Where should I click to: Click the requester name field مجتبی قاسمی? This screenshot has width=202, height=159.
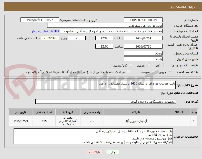tap(111, 31)
